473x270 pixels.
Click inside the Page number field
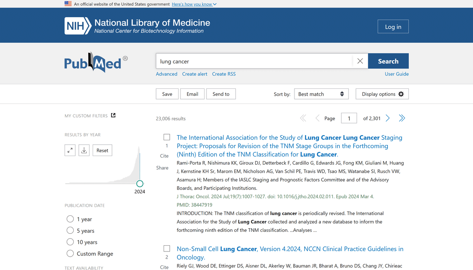(349, 118)
